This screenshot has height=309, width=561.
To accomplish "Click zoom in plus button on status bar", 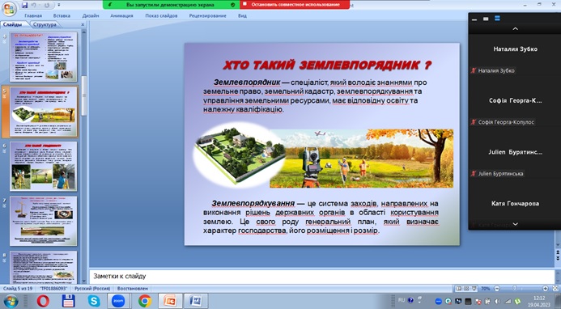I will click(545, 288).
